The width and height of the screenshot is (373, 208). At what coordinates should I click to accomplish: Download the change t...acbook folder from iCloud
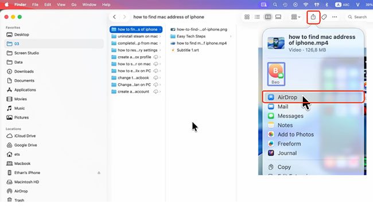(156, 78)
